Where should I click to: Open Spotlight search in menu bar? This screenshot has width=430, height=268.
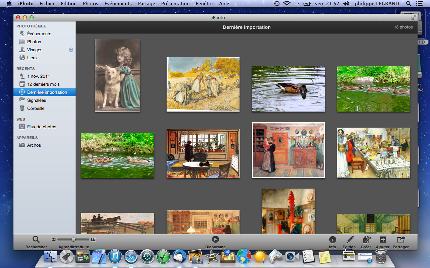408,4
